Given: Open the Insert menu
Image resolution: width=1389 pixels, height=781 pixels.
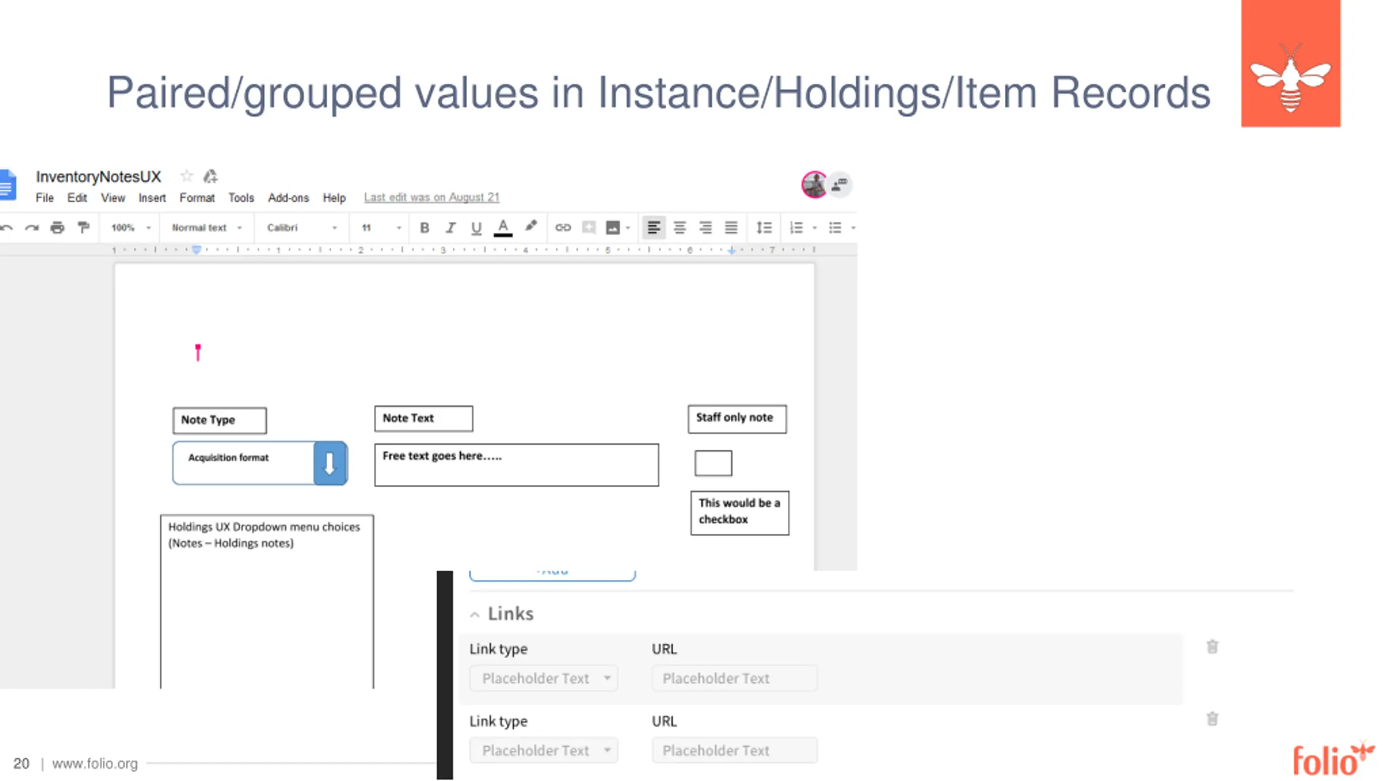Looking at the screenshot, I should (152, 198).
